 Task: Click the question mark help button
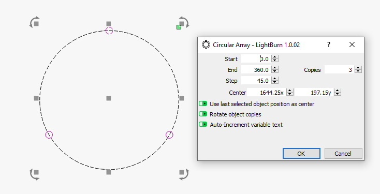tap(329, 44)
